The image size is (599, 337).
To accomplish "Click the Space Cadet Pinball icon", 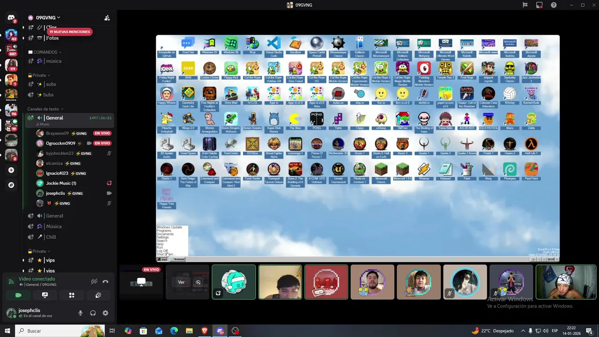I will tap(316, 46).
